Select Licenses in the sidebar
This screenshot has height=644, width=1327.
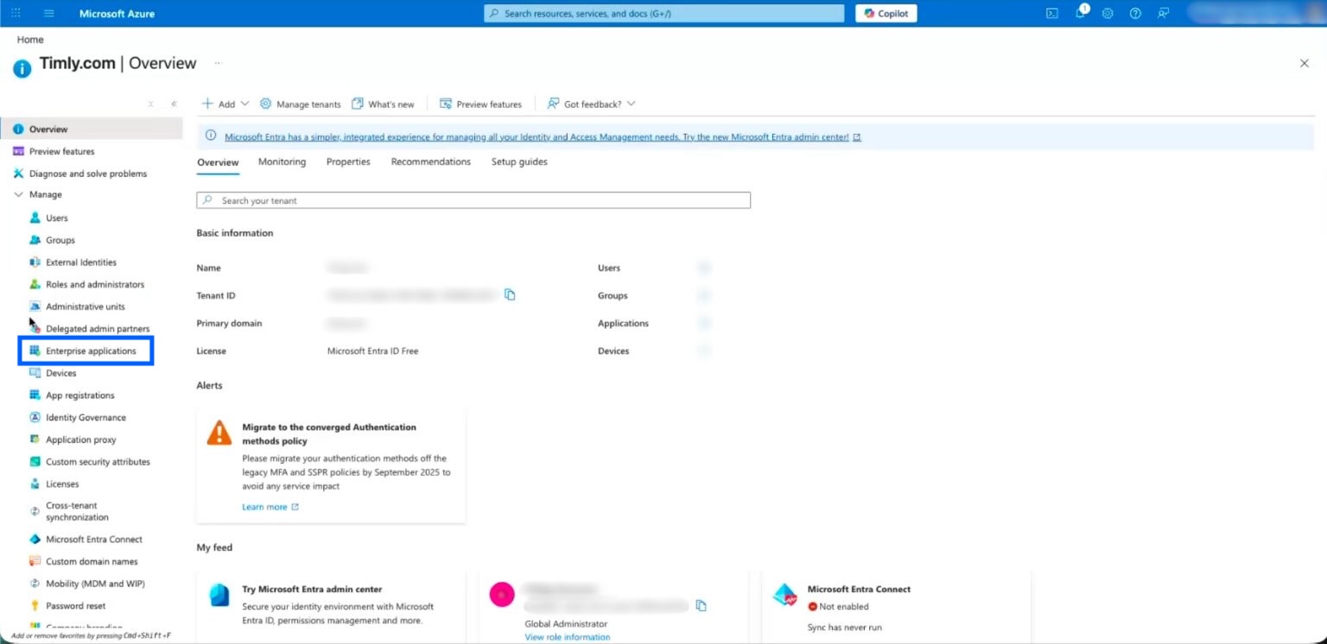point(62,484)
